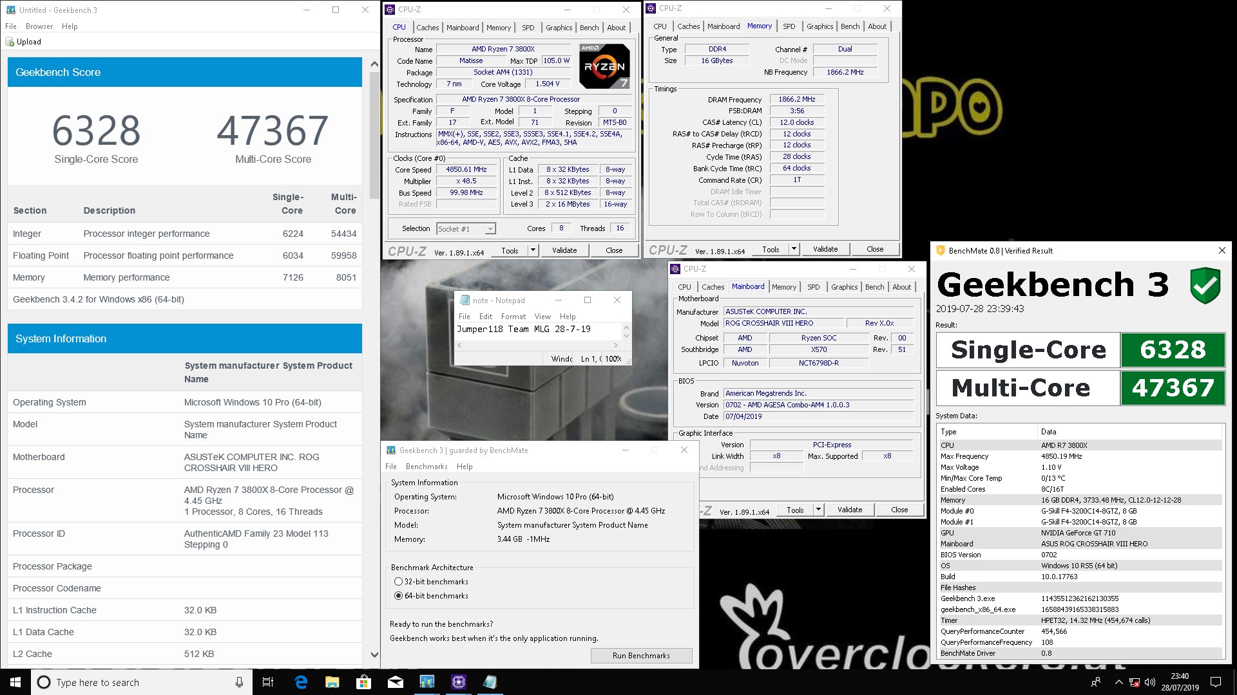This screenshot has height=695, width=1237.
Task: Open the Mail app from the taskbar
Action: [x=395, y=682]
